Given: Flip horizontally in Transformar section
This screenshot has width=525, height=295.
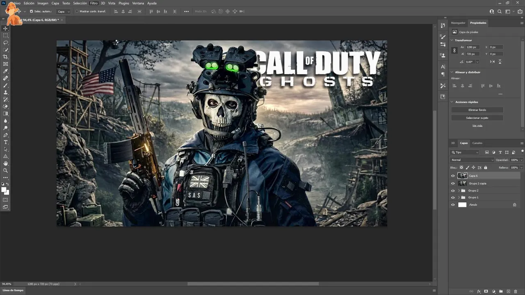Looking at the screenshot, I should [492, 61].
